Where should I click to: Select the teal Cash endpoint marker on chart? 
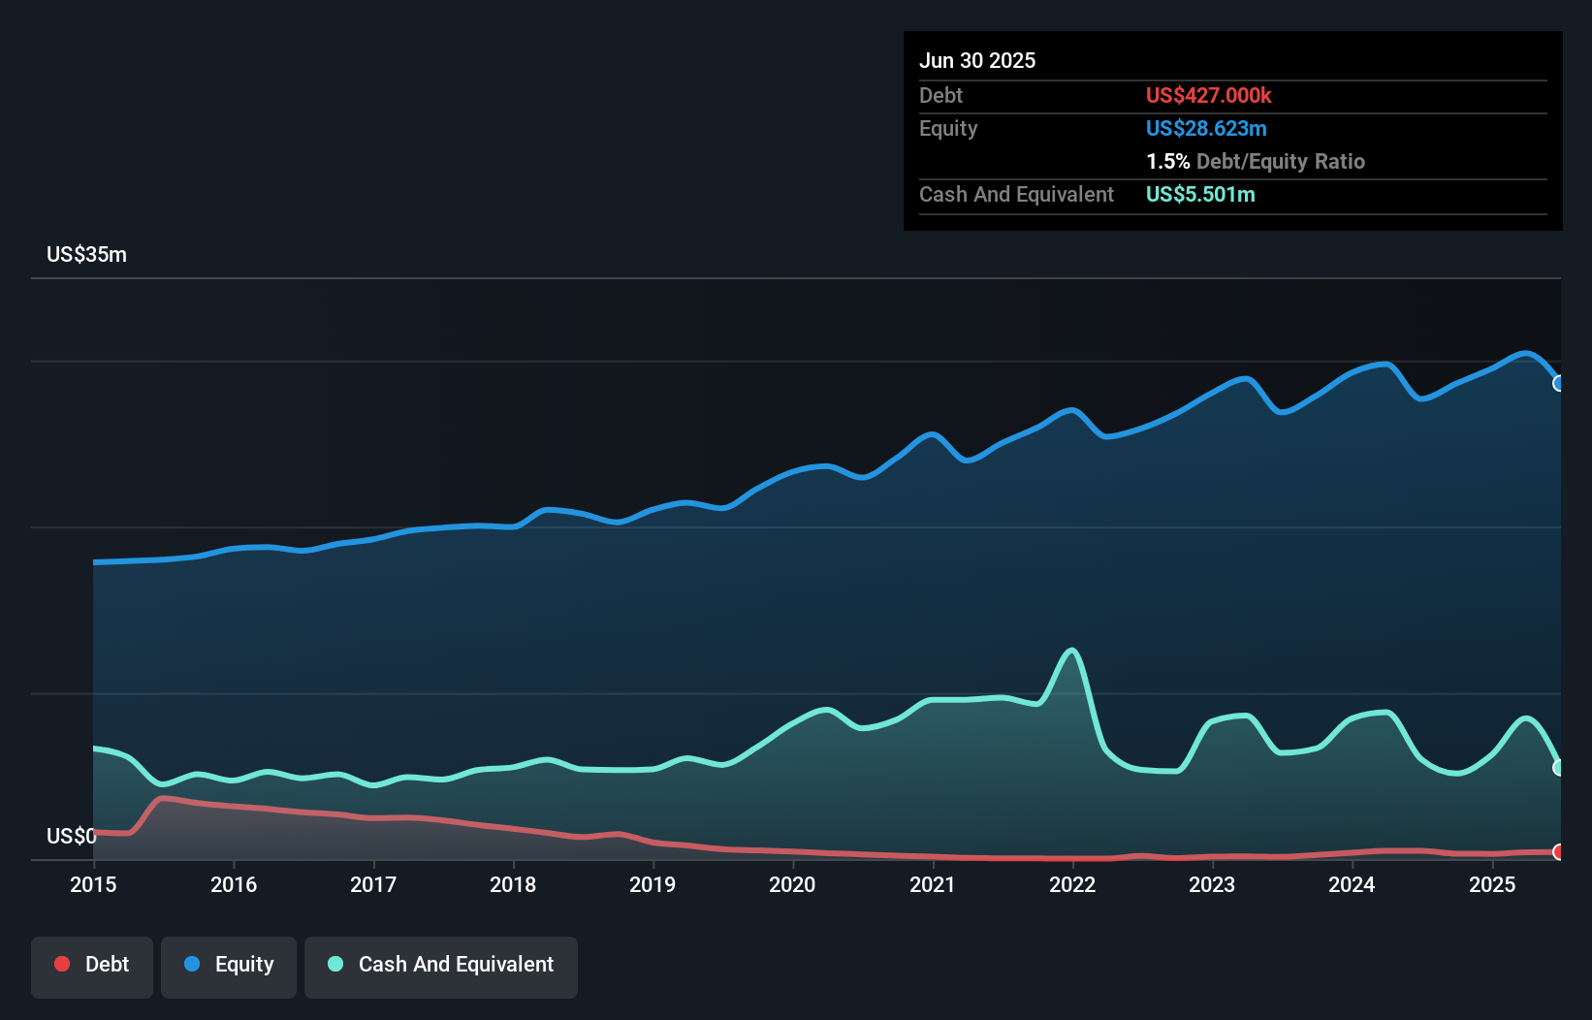point(1559,767)
